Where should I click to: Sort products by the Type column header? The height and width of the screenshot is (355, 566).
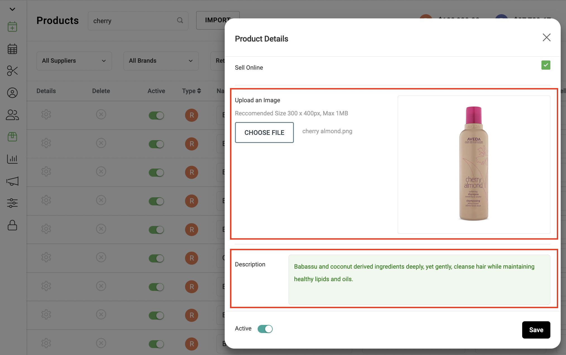(x=191, y=91)
